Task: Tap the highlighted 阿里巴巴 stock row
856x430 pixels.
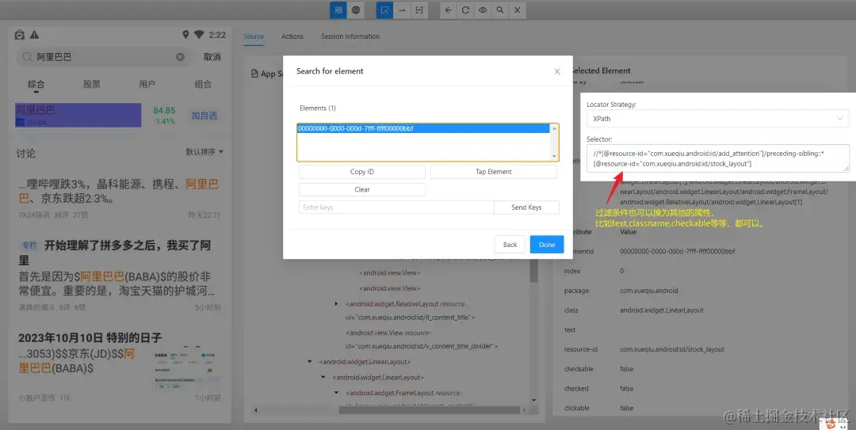Action: [78, 115]
